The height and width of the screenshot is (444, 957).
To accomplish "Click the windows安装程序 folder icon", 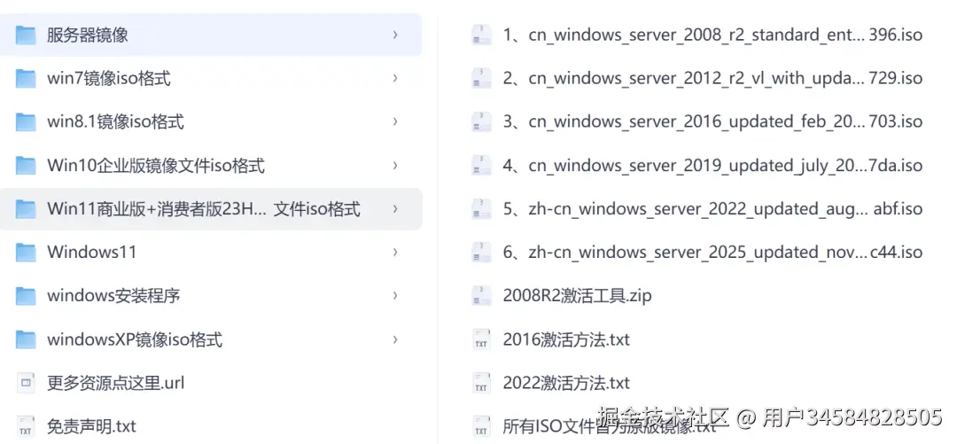I will pos(26,296).
